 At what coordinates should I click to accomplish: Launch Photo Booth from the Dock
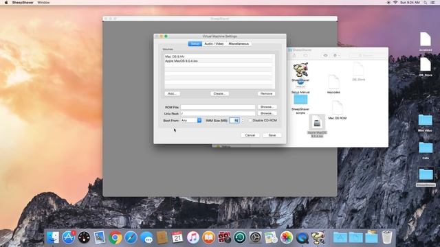coord(224,237)
